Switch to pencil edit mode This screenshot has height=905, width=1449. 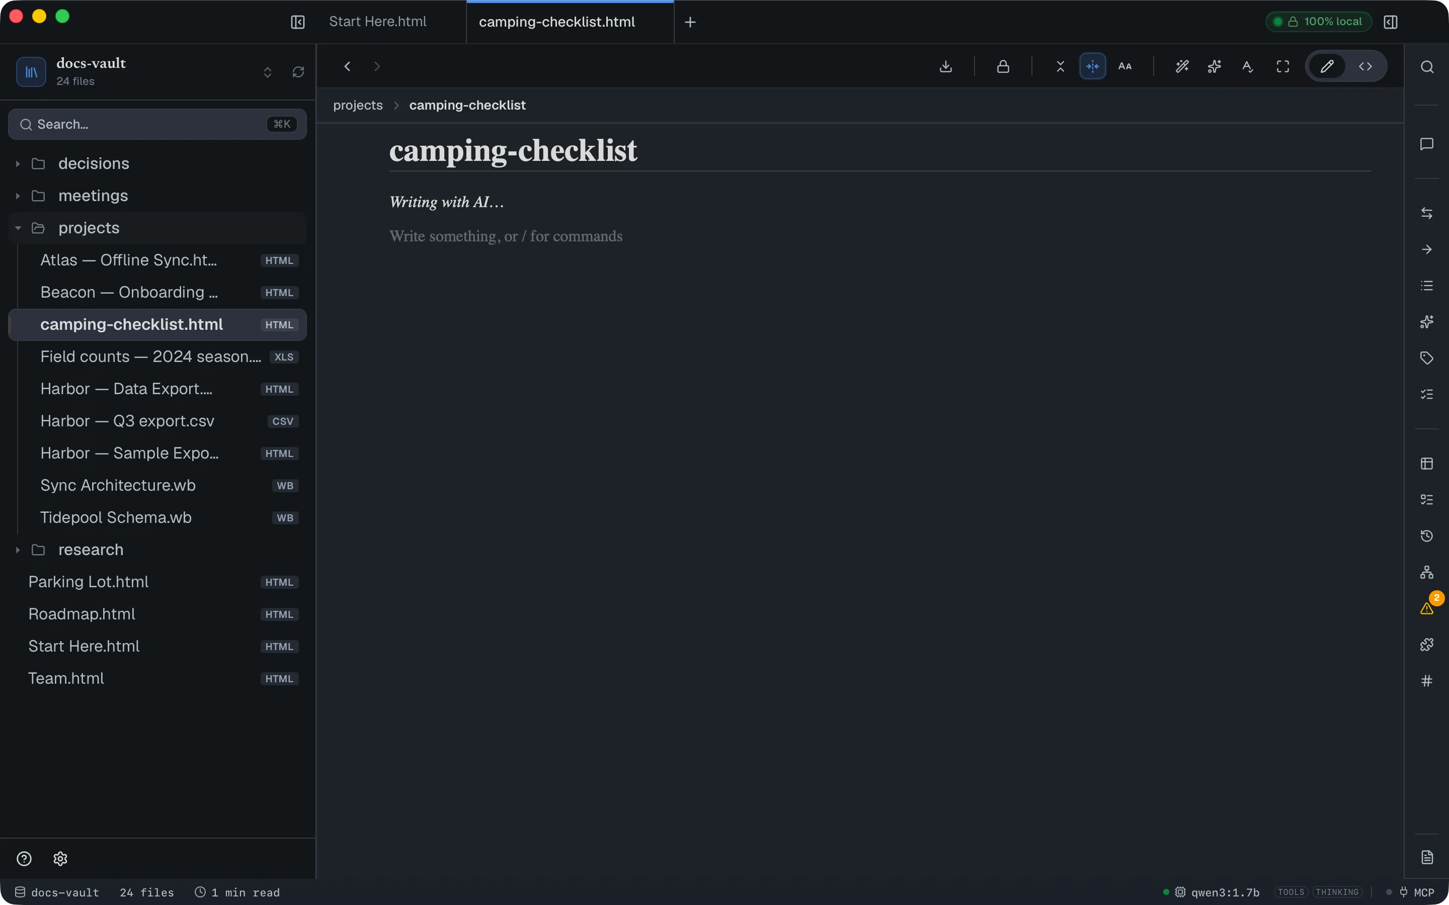click(1327, 66)
